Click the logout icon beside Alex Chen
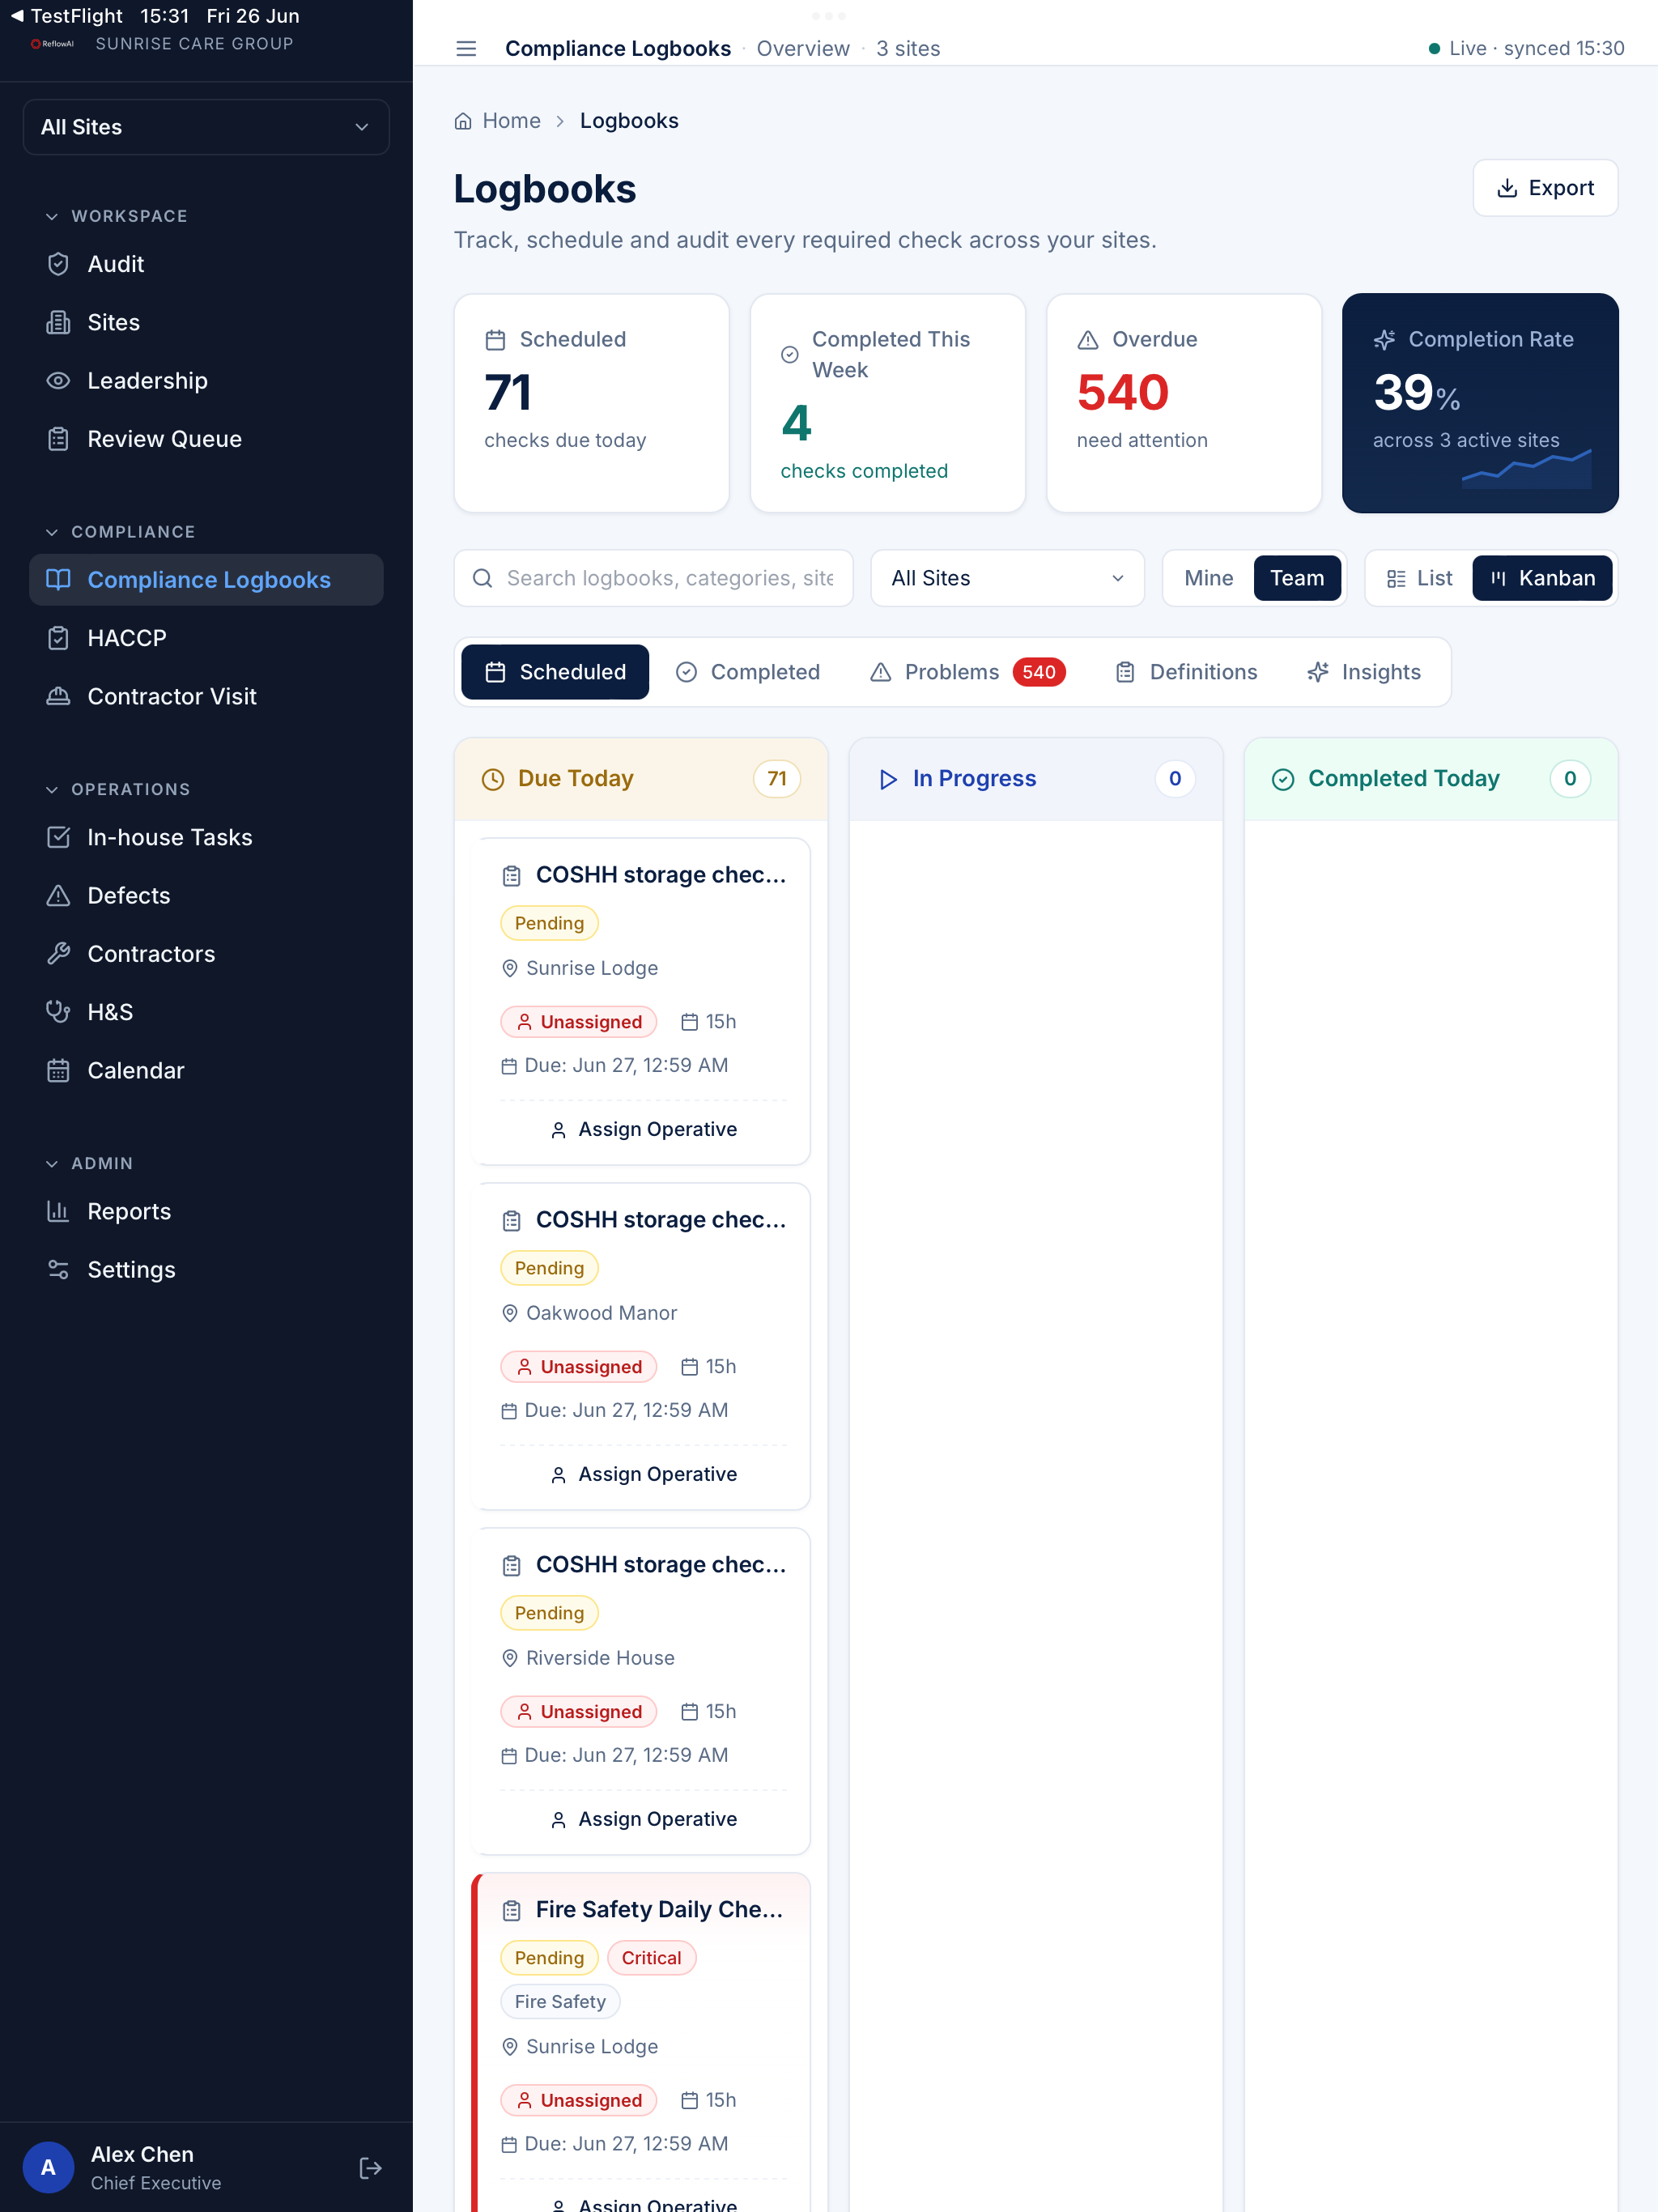 [370, 2168]
